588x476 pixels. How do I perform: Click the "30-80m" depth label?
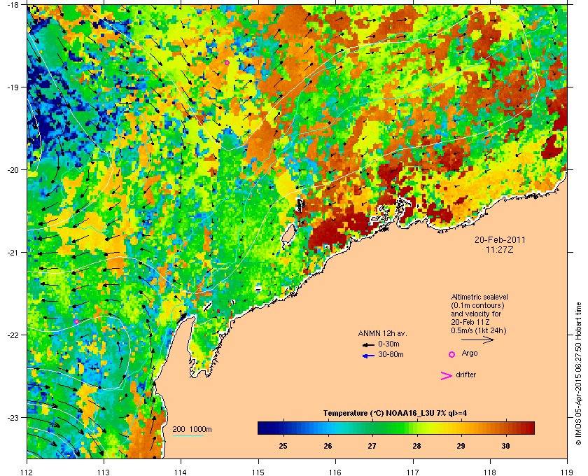[391, 354]
